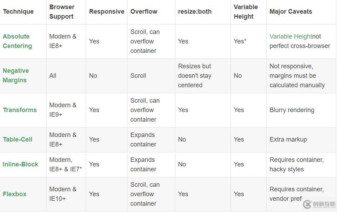337x212 pixels.
Task: Click the Overflow column header
Action: [x=144, y=12]
